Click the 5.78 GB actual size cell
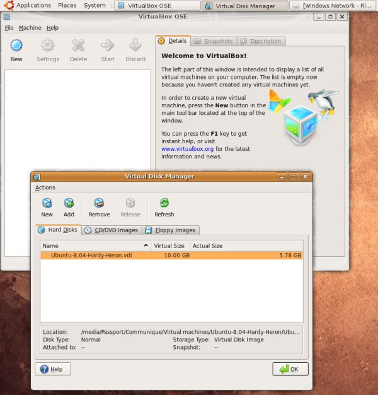 pos(290,256)
